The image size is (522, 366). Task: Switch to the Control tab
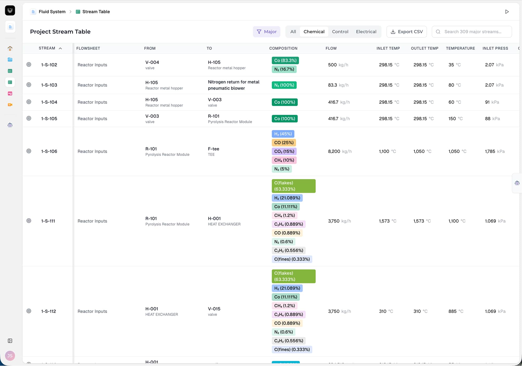[x=340, y=32]
